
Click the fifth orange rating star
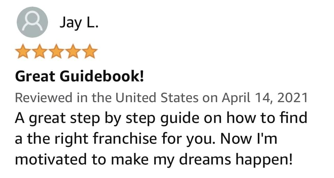tap(90, 51)
